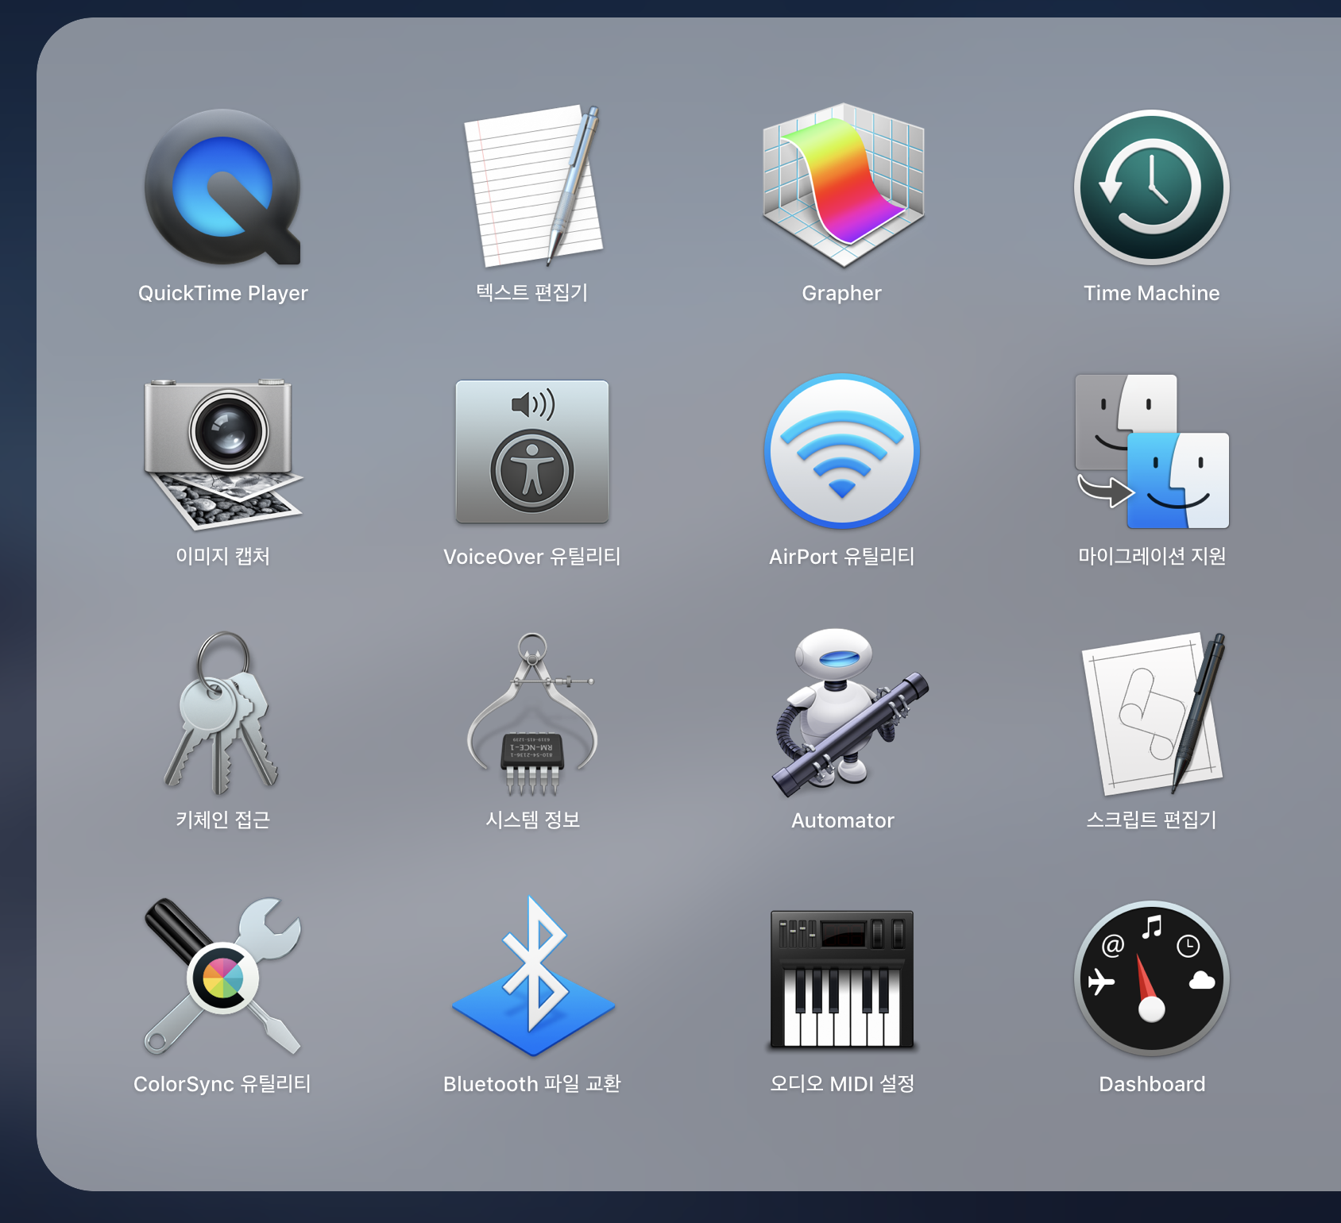Click the "키체인 접근" label
This screenshot has width=1341, height=1223.
point(223,820)
